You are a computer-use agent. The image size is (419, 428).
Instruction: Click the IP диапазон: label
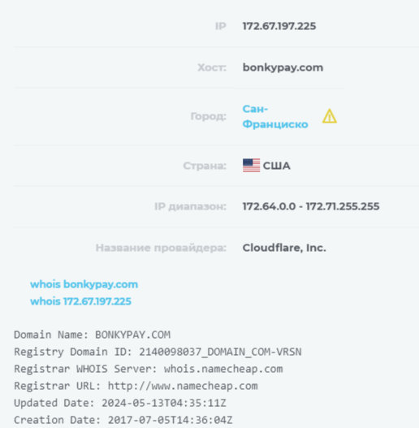pos(190,206)
